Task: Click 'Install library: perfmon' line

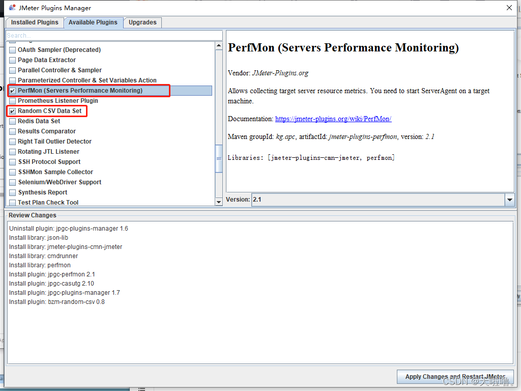Action: click(40, 265)
